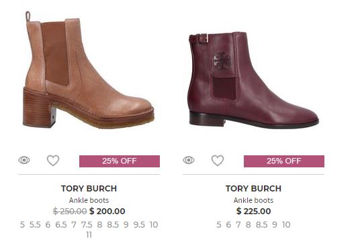This screenshot has width=360, height=243.
Task: Open quick view eye icon for burgundy boot
Action: 189,160
